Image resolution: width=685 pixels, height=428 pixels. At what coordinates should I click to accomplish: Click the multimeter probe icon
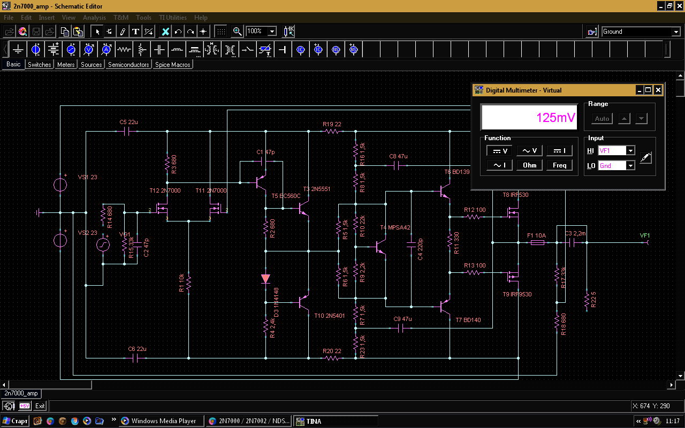[646, 158]
